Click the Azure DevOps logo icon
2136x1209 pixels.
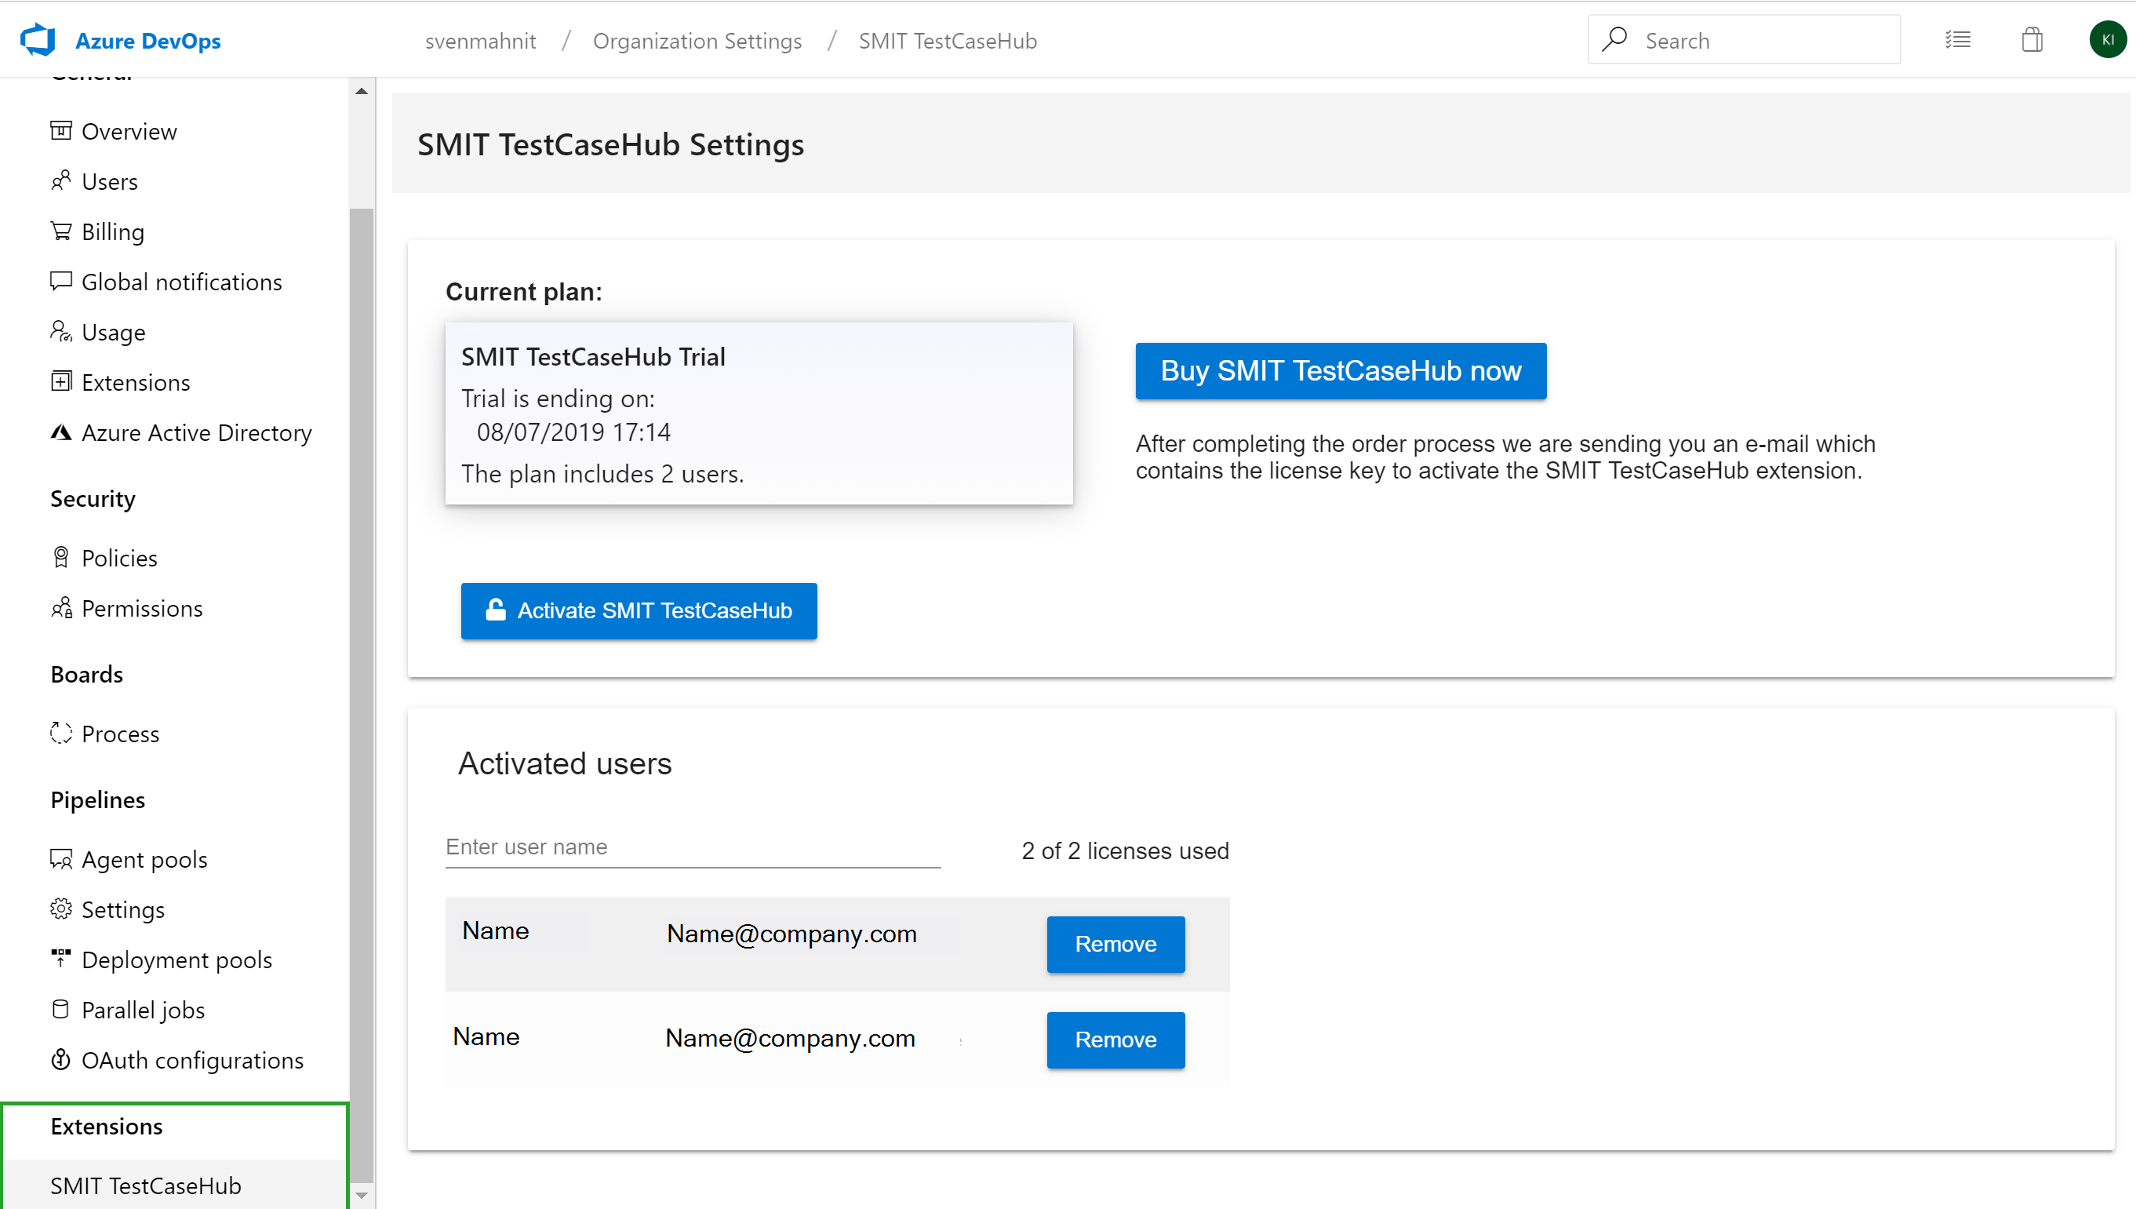coord(38,40)
